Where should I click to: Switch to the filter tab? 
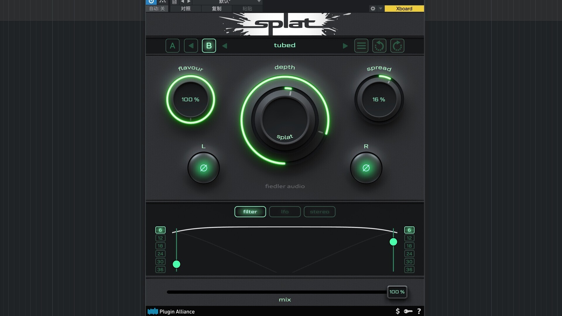click(x=250, y=212)
